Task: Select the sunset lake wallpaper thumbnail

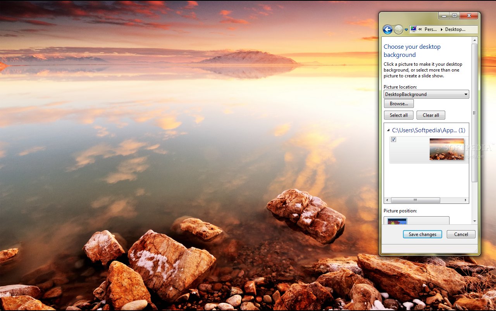Action: [x=447, y=149]
